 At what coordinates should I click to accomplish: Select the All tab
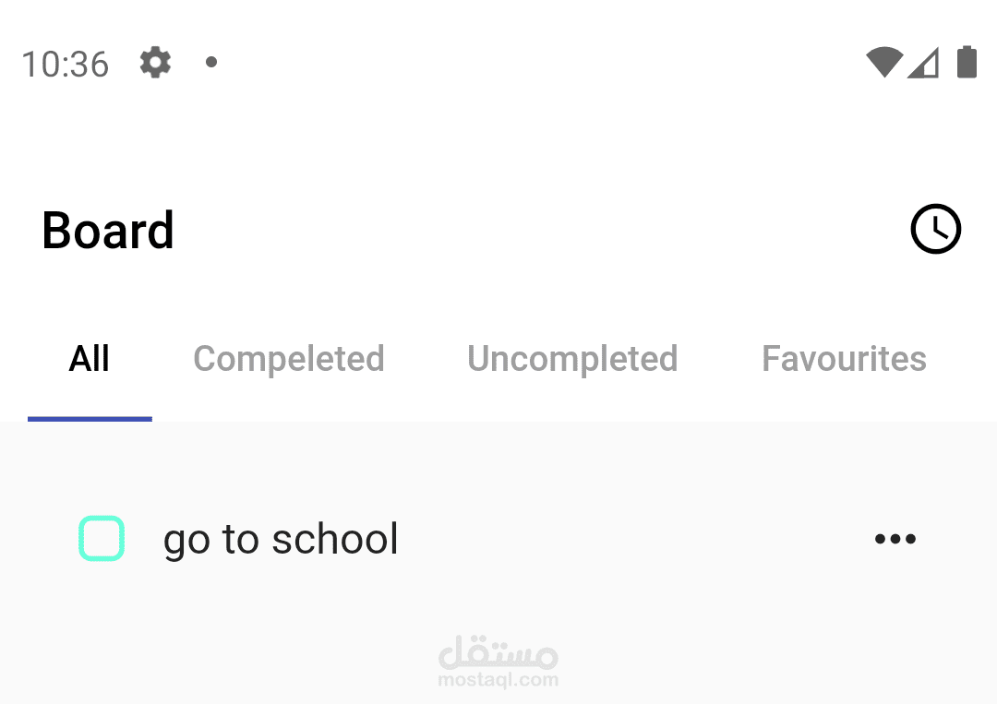click(x=89, y=358)
